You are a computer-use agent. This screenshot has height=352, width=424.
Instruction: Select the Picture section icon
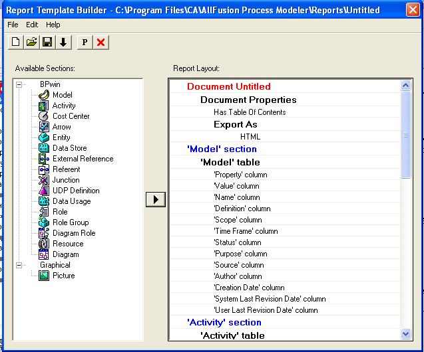click(x=44, y=276)
